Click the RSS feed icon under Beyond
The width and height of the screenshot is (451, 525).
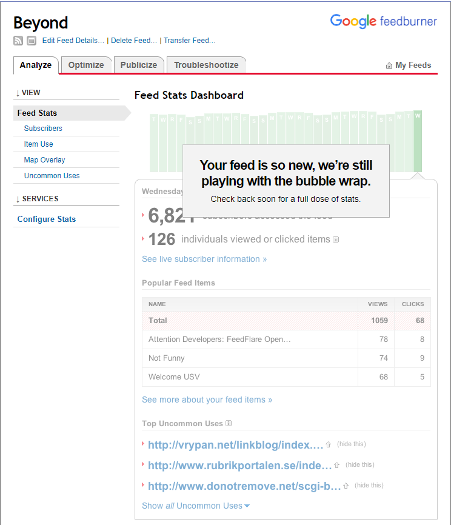[18, 41]
